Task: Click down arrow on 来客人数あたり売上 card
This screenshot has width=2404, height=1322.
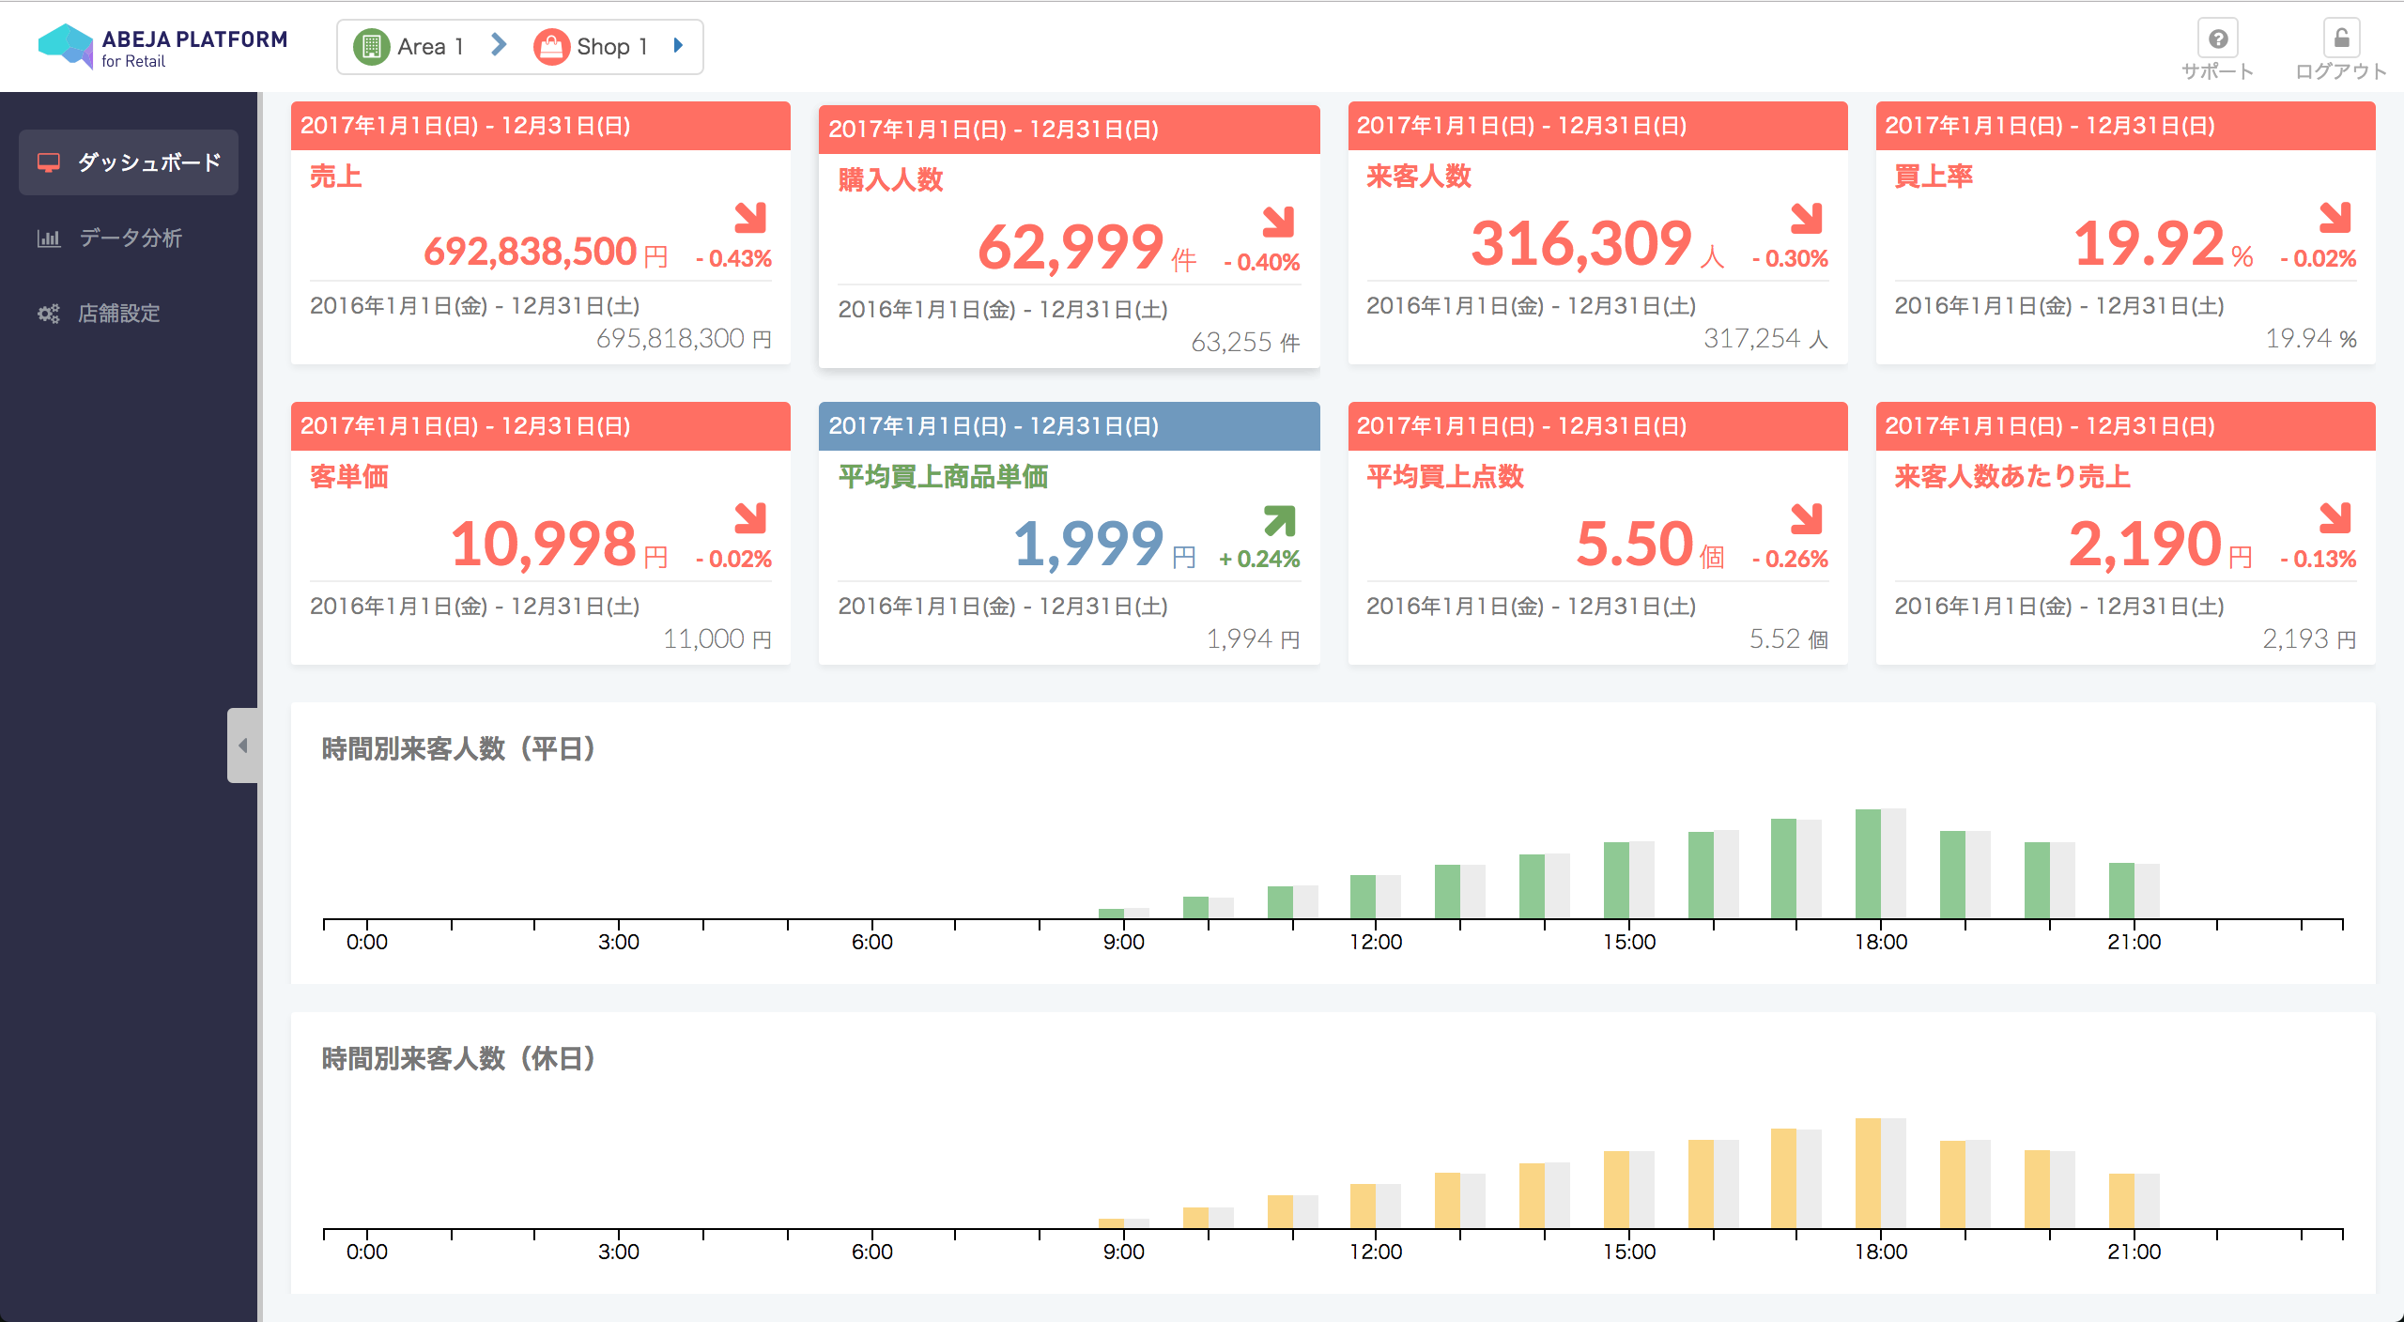Action: [x=2335, y=518]
